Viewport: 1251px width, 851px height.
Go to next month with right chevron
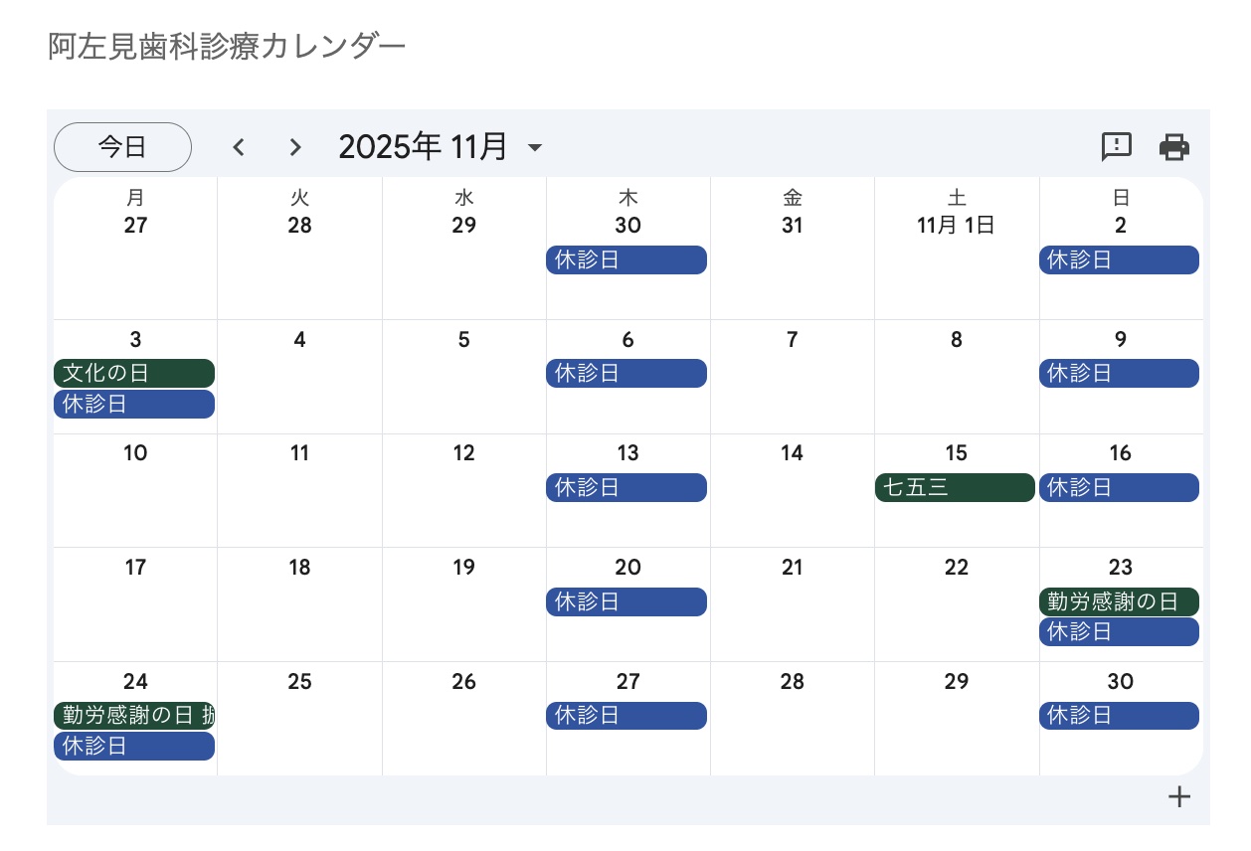tap(294, 147)
